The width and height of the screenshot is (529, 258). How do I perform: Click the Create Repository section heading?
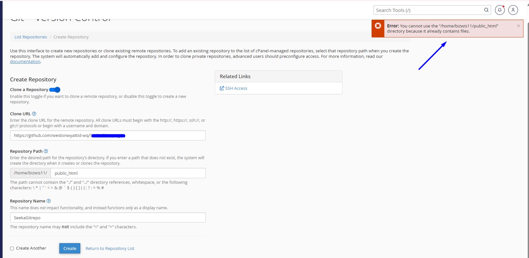tap(33, 79)
